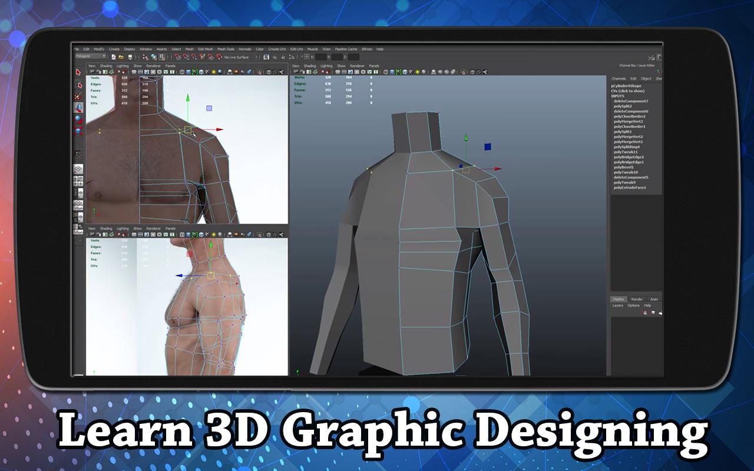
Task: Choose the Scale tool in the toolbox
Action: 79,131
